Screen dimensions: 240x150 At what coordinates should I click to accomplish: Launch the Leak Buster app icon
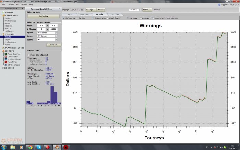(x=6, y=57)
